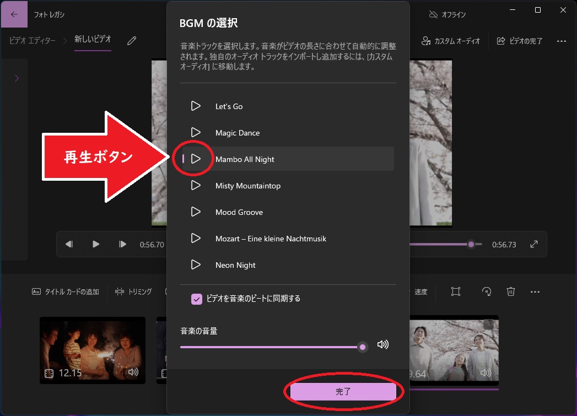This screenshot has height=416, width=577.
Task: Play the video preview
Action: 96,244
